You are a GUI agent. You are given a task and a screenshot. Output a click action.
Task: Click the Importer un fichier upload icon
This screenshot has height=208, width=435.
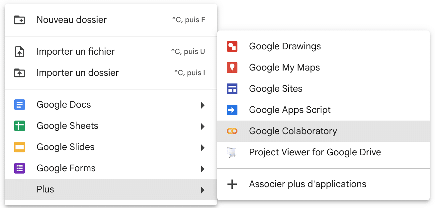tap(20, 52)
